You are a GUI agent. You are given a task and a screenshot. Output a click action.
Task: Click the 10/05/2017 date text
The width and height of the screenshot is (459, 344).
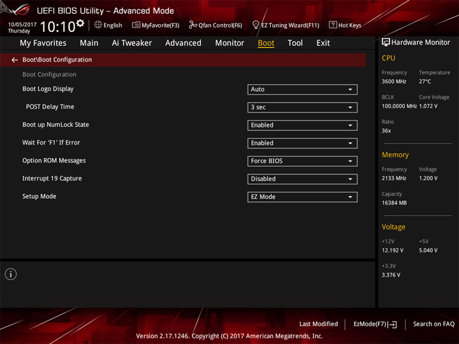tap(22, 25)
